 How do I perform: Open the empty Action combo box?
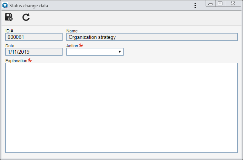tap(95, 52)
